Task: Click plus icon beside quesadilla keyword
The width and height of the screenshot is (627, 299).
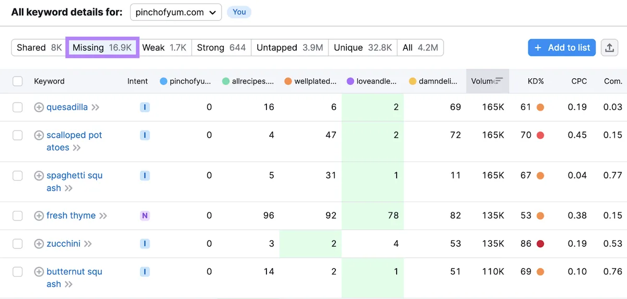Action: click(39, 107)
